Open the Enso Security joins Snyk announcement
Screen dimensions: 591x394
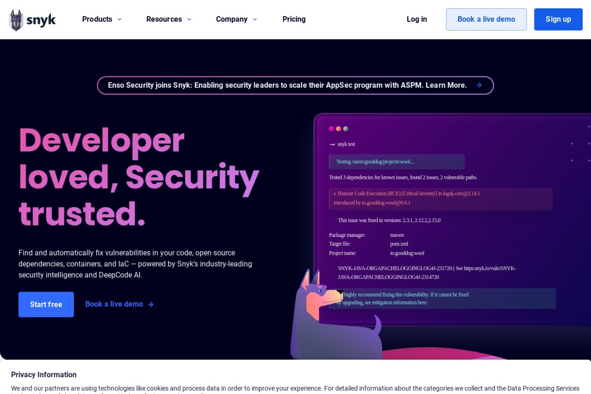coord(287,85)
